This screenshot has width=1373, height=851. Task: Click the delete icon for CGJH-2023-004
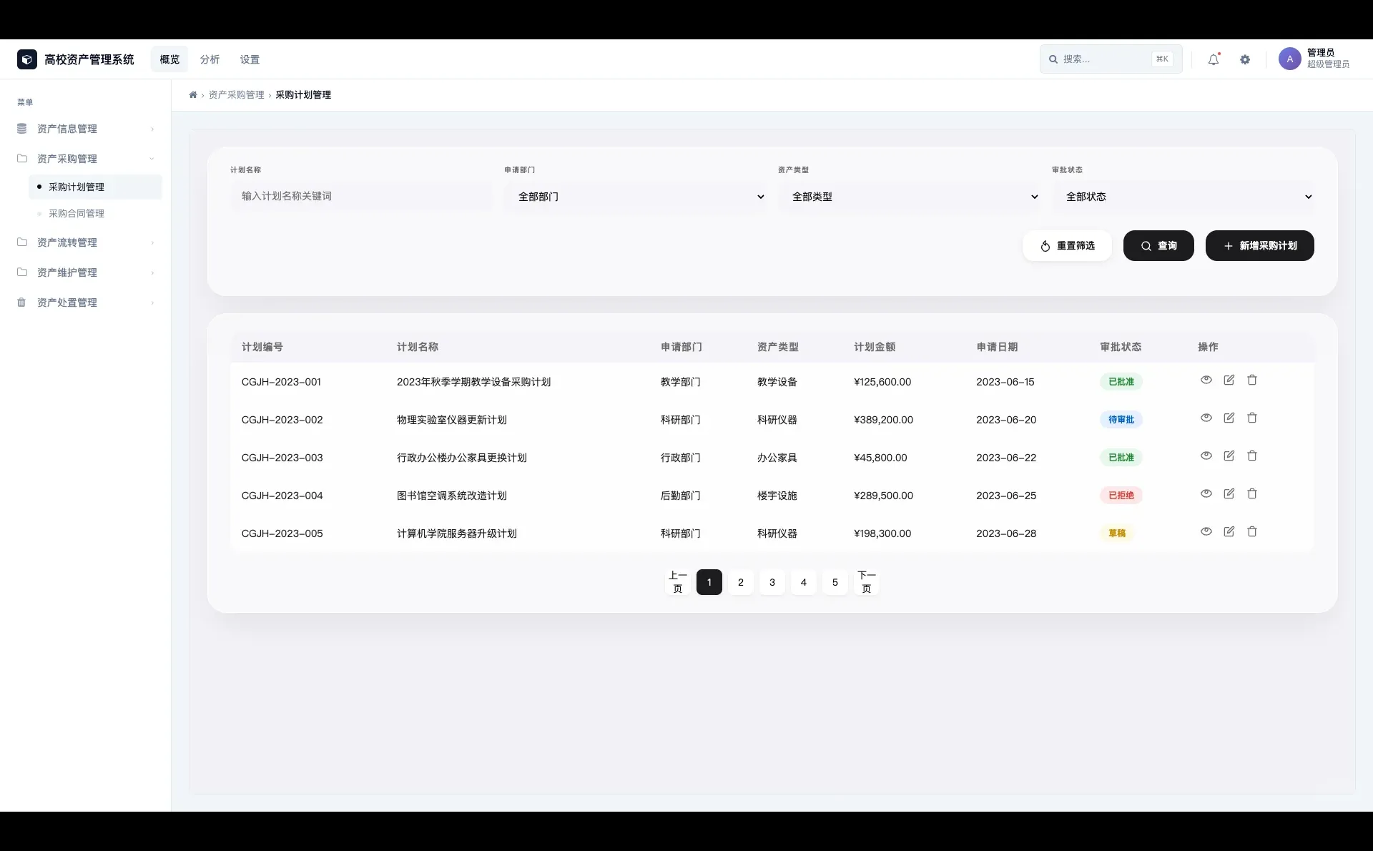point(1252,493)
